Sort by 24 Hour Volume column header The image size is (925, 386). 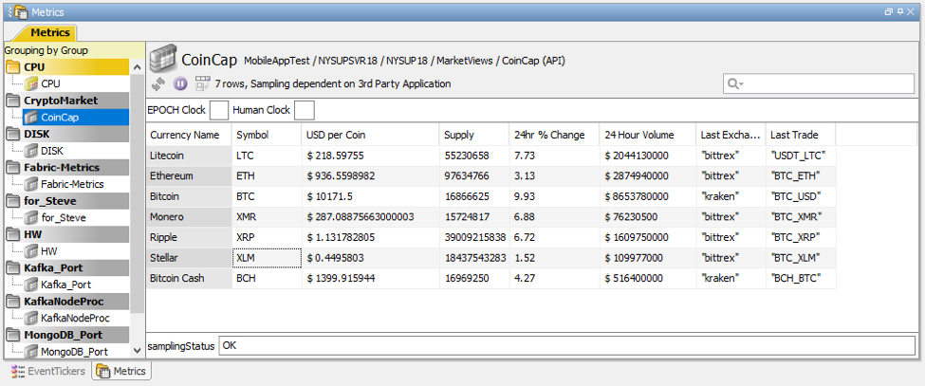648,135
